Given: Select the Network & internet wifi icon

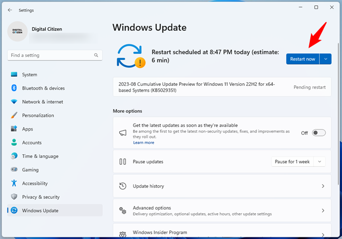Looking at the screenshot, I should pos(14,102).
